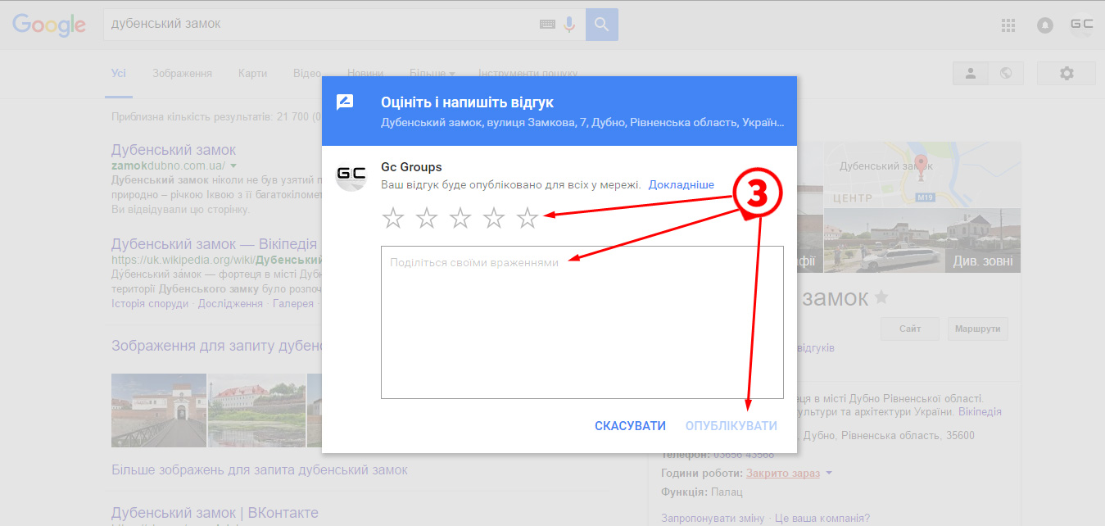Open the settings gear menu
Viewport: 1105px width, 526px height.
[x=1066, y=73]
